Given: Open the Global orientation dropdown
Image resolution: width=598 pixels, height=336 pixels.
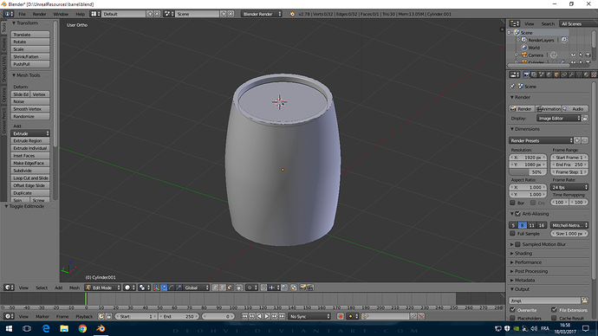Looking at the screenshot, I should (197, 288).
